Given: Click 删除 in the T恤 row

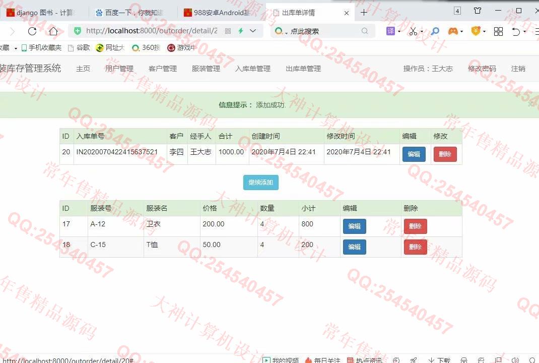Looking at the screenshot, I should coord(415,247).
